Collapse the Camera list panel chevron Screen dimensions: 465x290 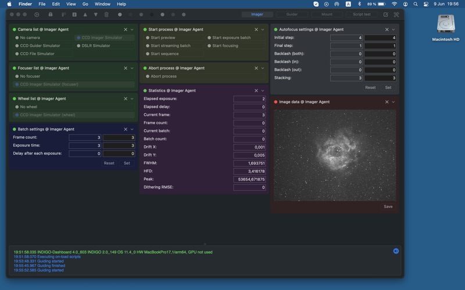(x=132, y=30)
